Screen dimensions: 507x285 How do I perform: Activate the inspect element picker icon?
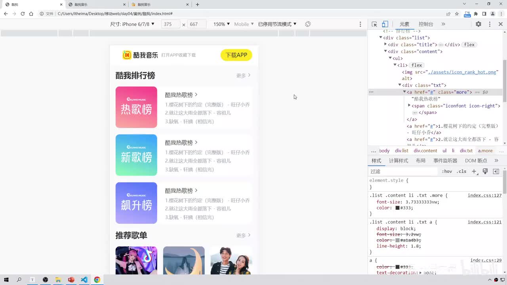click(374, 24)
